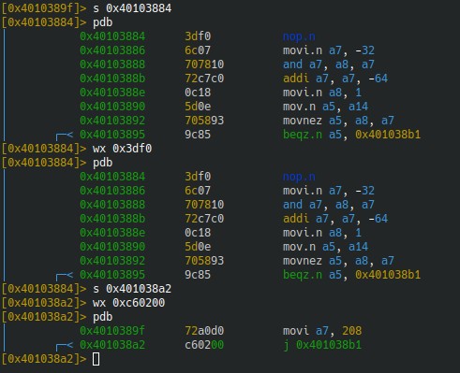
Task: Click opcode bytes c60200
Action: point(204,345)
